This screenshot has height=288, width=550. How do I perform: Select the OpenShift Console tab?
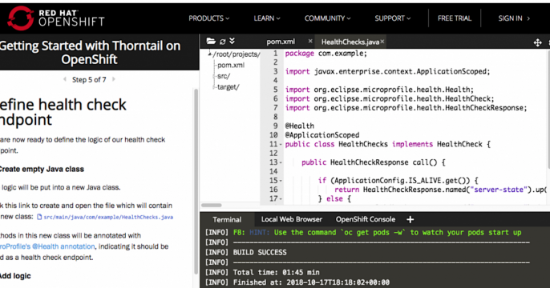(366, 219)
